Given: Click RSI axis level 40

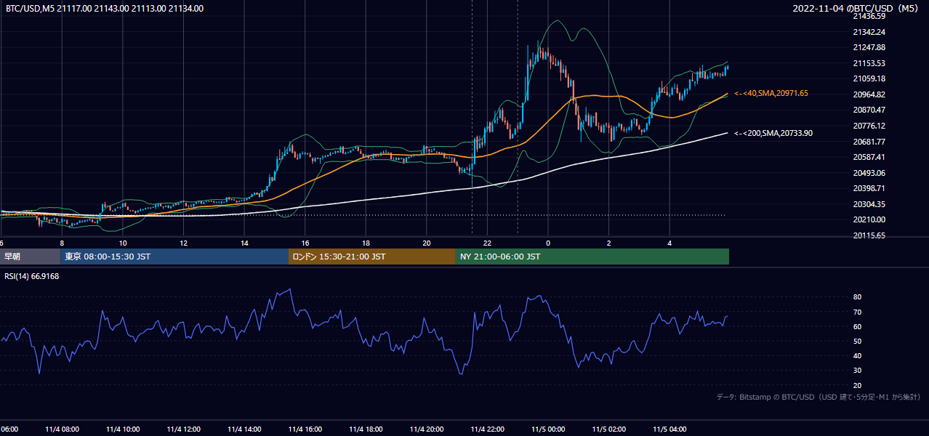Looking at the screenshot, I should click(858, 355).
